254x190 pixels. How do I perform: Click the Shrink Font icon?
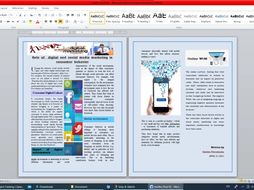click(25, 15)
